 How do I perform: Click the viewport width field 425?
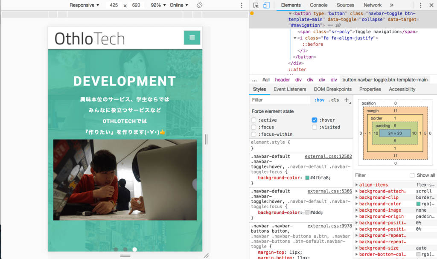tap(114, 5)
